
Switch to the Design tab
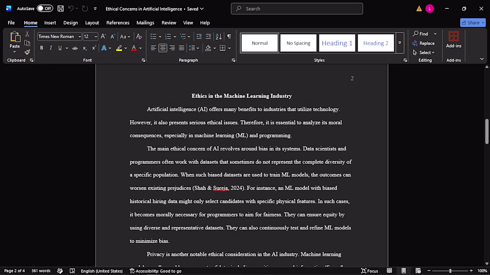click(70, 23)
